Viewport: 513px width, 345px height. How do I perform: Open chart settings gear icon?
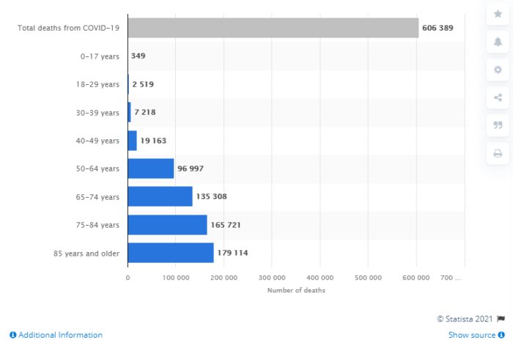[498, 70]
